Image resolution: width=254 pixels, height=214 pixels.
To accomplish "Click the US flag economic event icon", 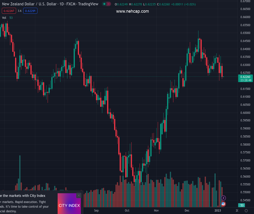I will click(x=224, y=204).
